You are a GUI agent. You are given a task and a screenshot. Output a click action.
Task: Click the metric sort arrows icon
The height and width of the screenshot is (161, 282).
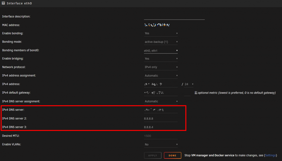(196, 93)
